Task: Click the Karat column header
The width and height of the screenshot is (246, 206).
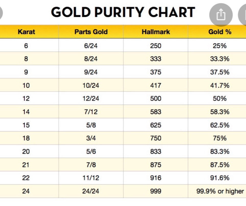Action: pos(26,32)
